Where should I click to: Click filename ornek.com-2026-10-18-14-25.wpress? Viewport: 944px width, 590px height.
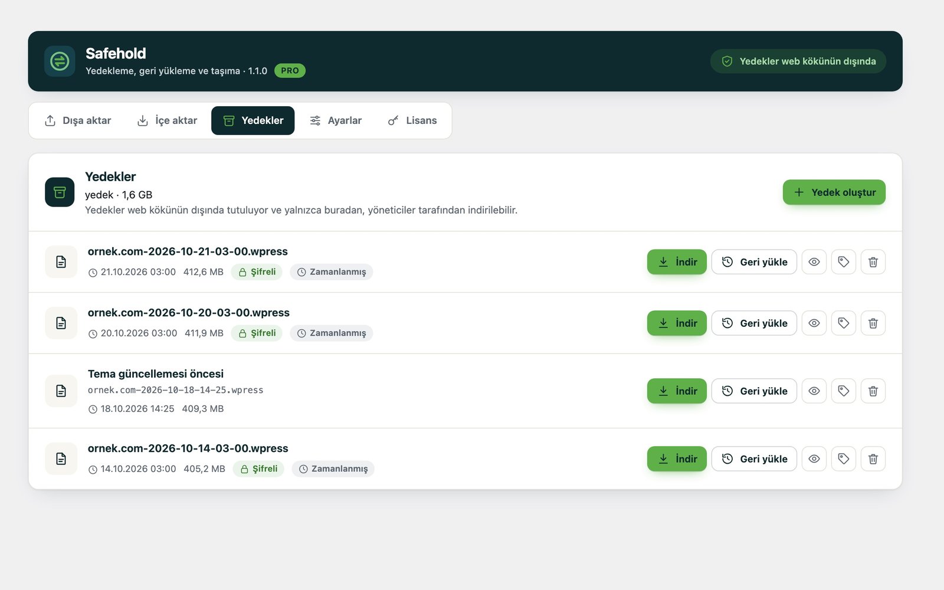pyautogui.click(x=175, y=390)
